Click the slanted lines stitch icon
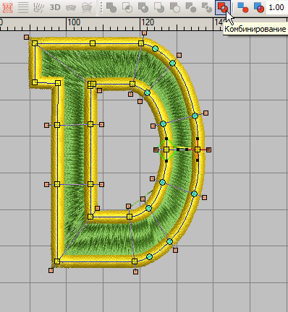Image resolution: width=288 pixels, height=312 pixels. tap(38, 8)
